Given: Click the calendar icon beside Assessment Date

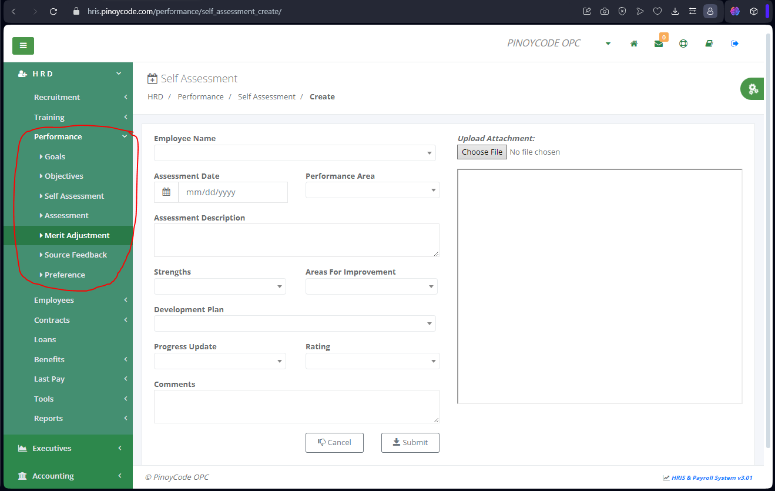Looking at the screenshot, I should pyautogui.click(x=166, y=192).
